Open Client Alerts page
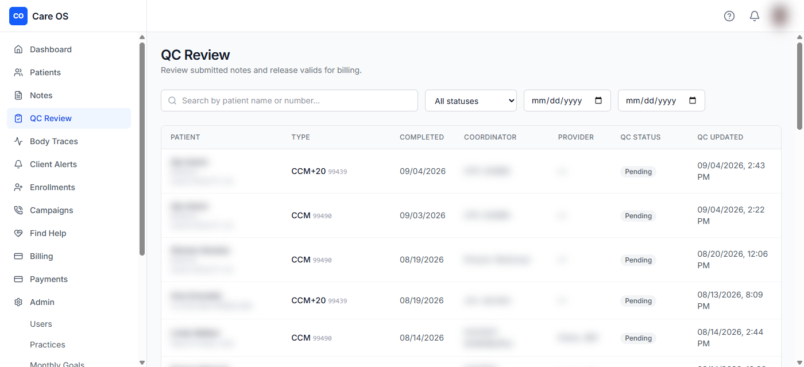This screenshot has height=367, width=804. (x=69, y=164)
